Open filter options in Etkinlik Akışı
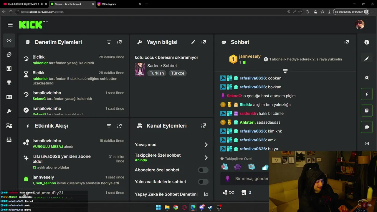This screenshot has width=377, height=212. 109,126
